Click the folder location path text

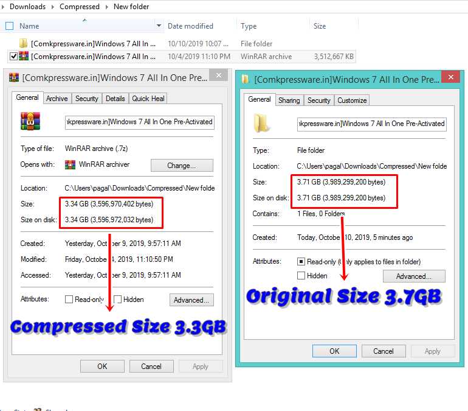point(372,166)
